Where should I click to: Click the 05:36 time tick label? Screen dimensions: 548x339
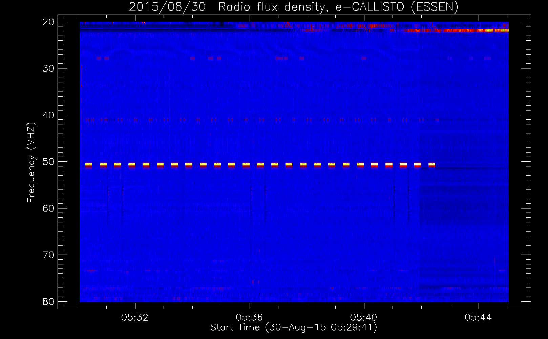pyautogui.click(x=249, y=318)
